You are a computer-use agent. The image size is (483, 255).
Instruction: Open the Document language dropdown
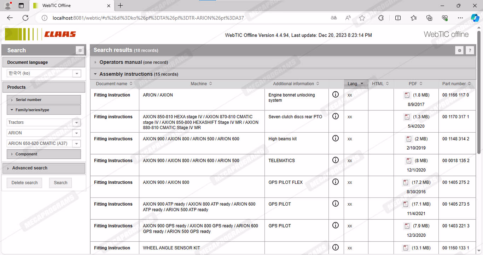[76, 73]
